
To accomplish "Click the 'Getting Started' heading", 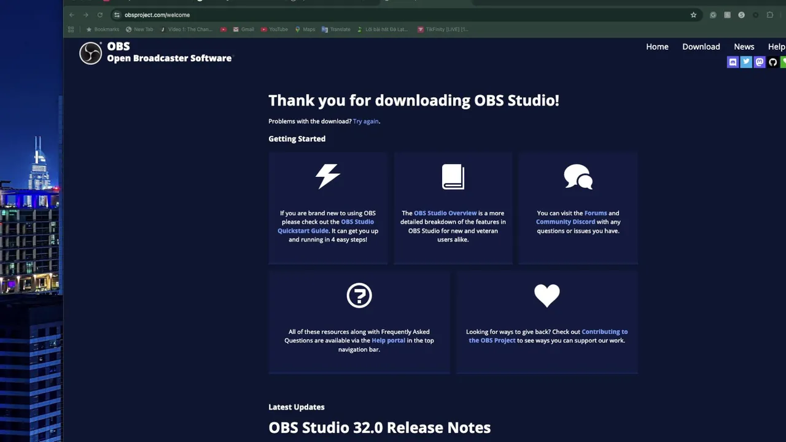I will (x=297, y=139).
